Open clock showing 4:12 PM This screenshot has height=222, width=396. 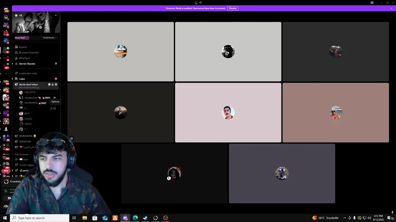pyautogui.click(x=378, y=218)
